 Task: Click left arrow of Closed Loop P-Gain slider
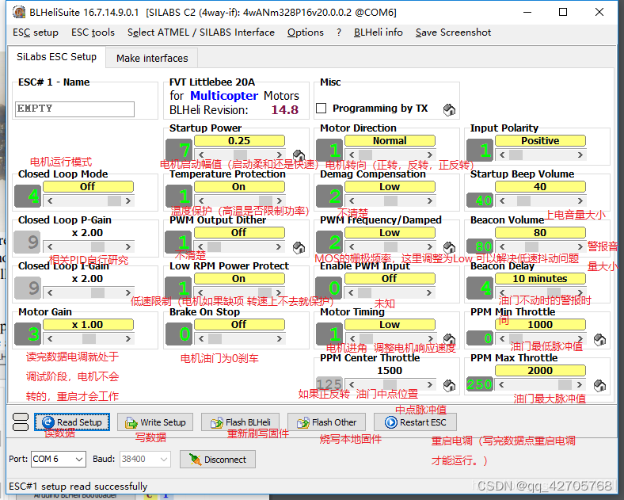click(50, 246)
